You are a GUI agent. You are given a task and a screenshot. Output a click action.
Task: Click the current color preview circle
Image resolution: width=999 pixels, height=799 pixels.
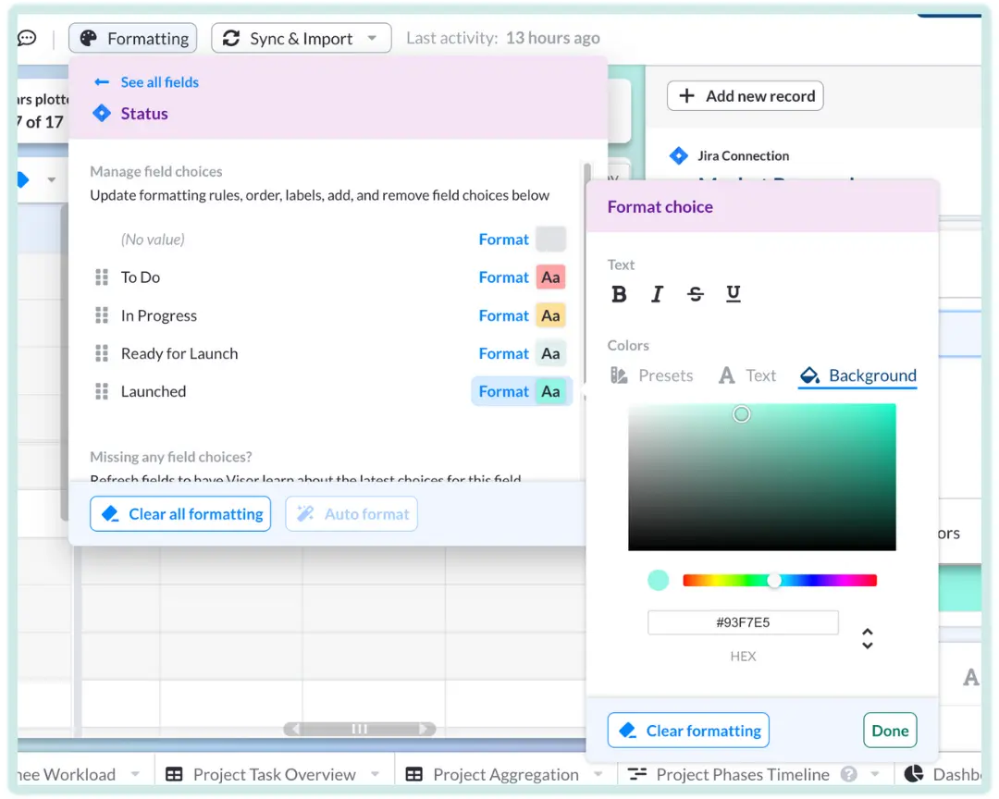[x=659, y=581]
